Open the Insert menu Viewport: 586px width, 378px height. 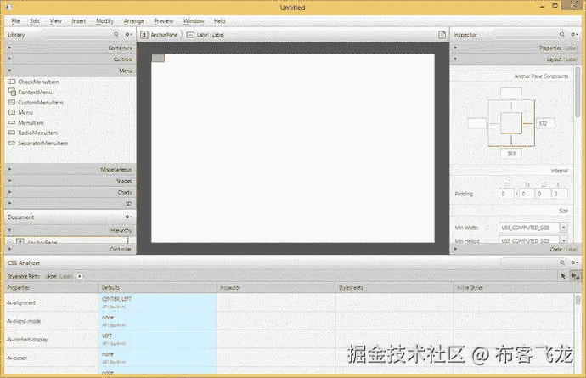(78, 21)
